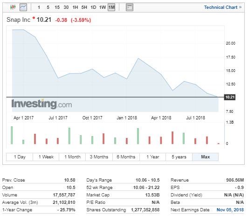Click the Shares Outstanding value 1,277,352,858
This screenshot has width=248, height=222.
(x=145, y=210)
